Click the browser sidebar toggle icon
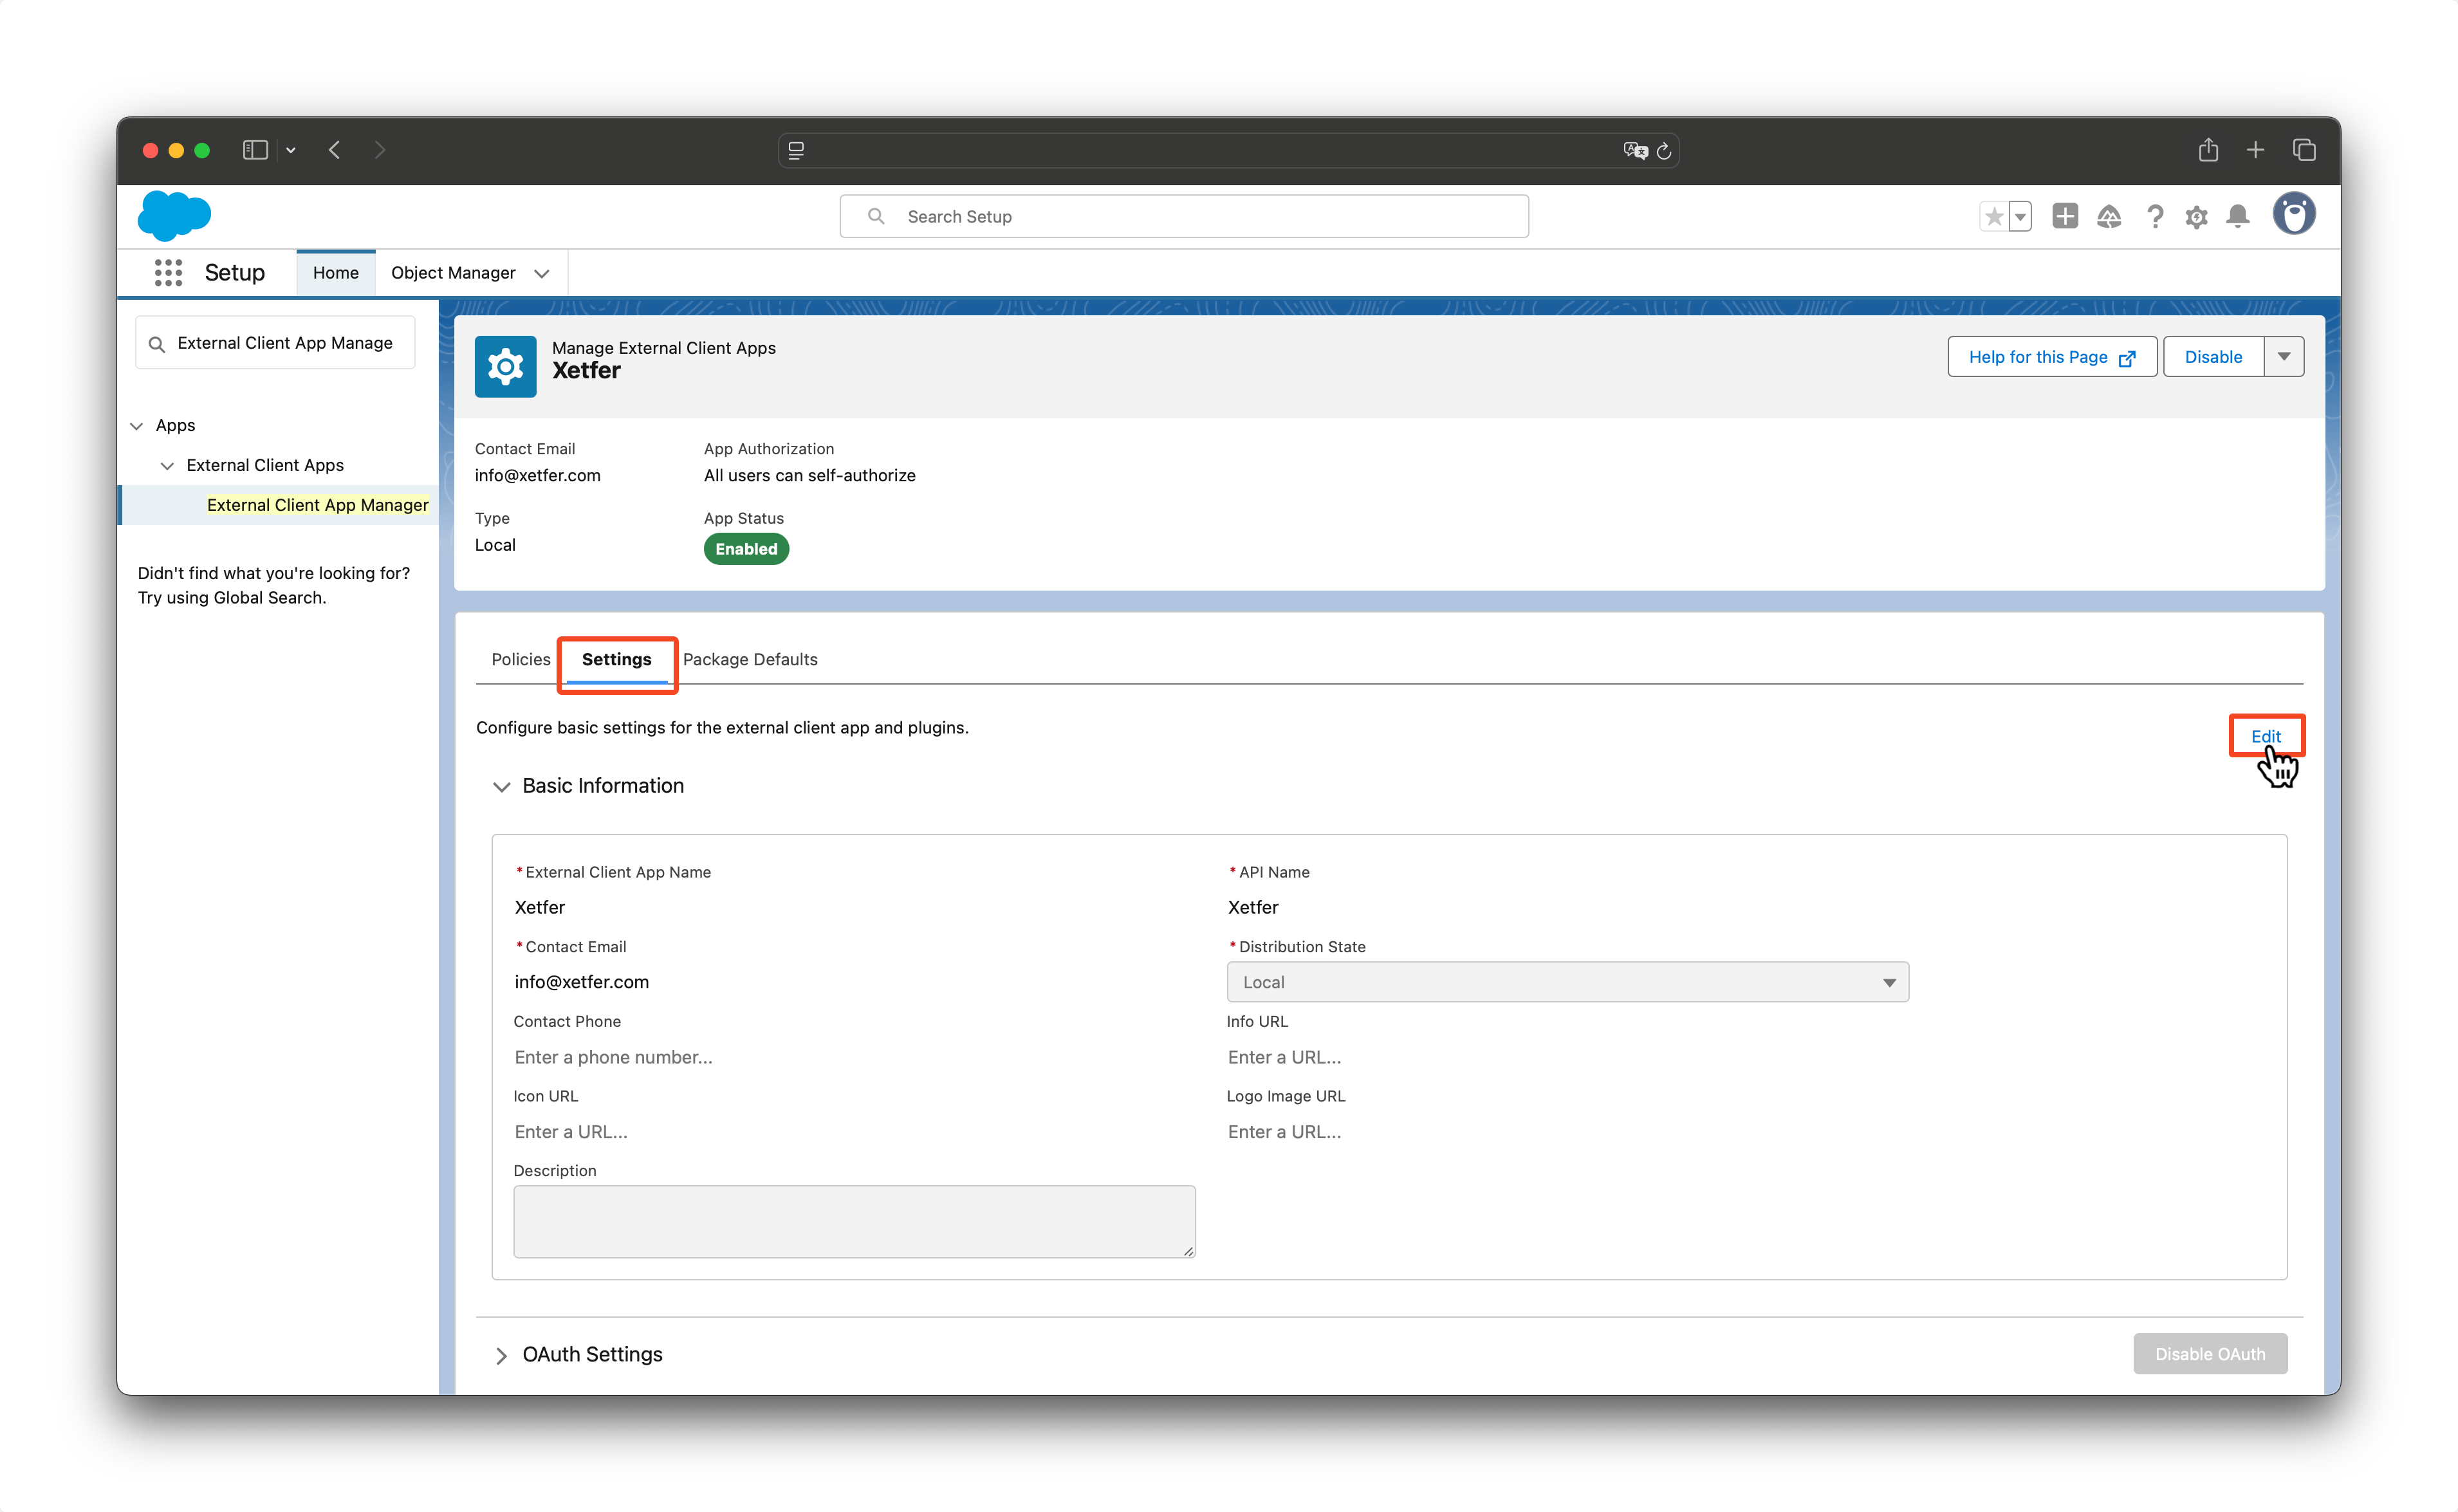 tap(255, 150)
